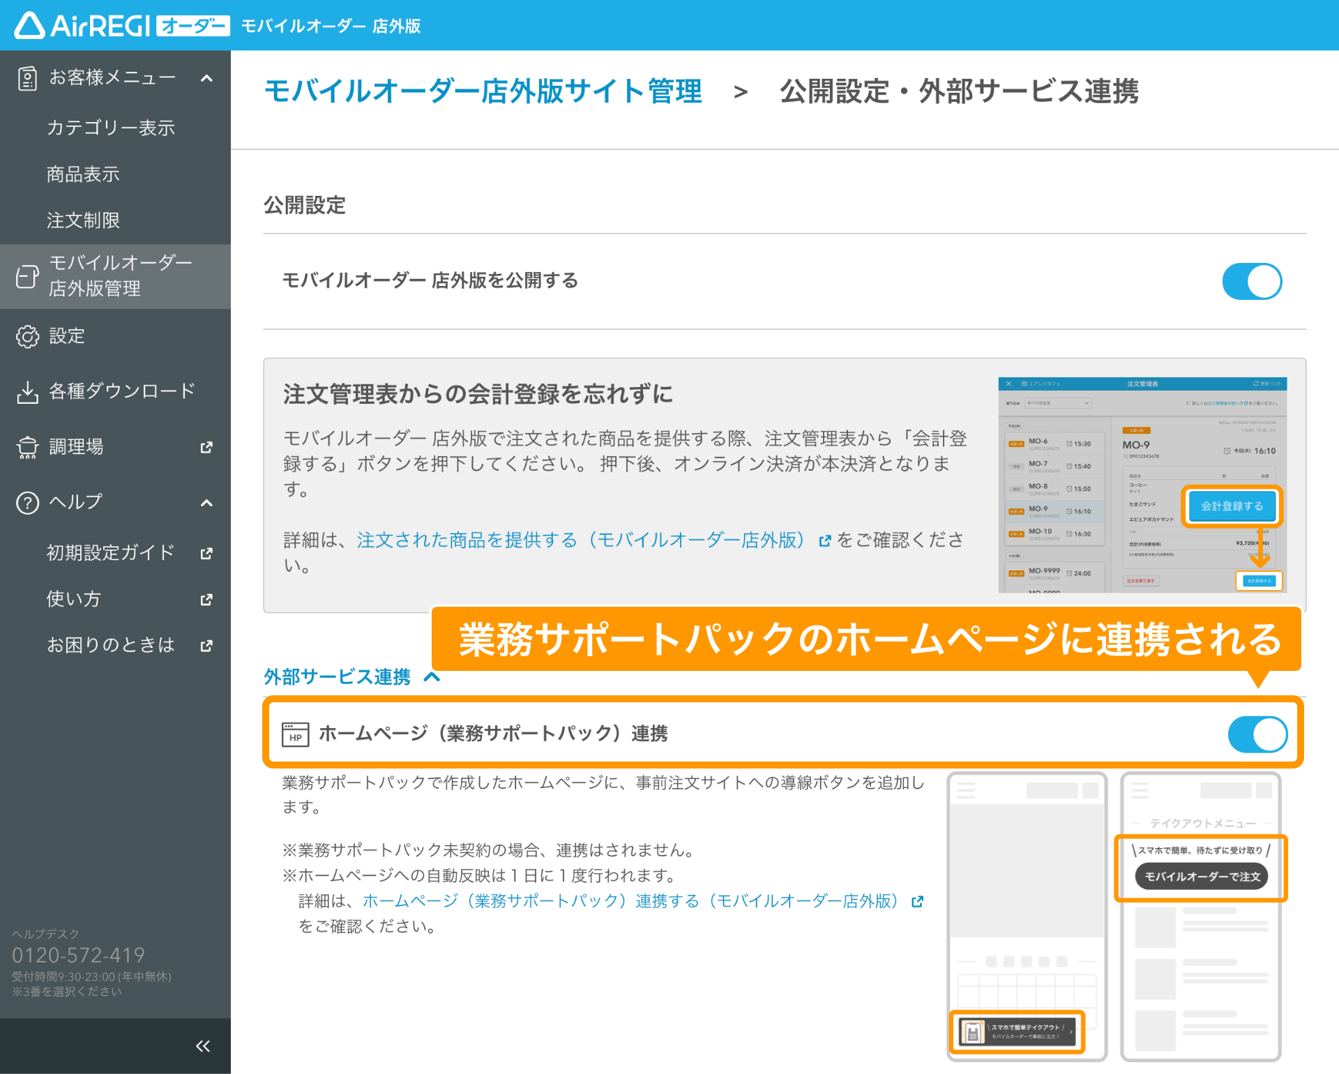Click the AirREGI logo icon

(x=30, y=26)
